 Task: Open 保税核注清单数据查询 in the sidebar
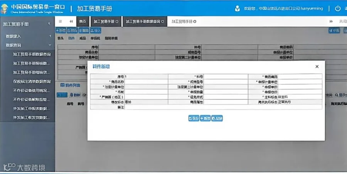32,81
